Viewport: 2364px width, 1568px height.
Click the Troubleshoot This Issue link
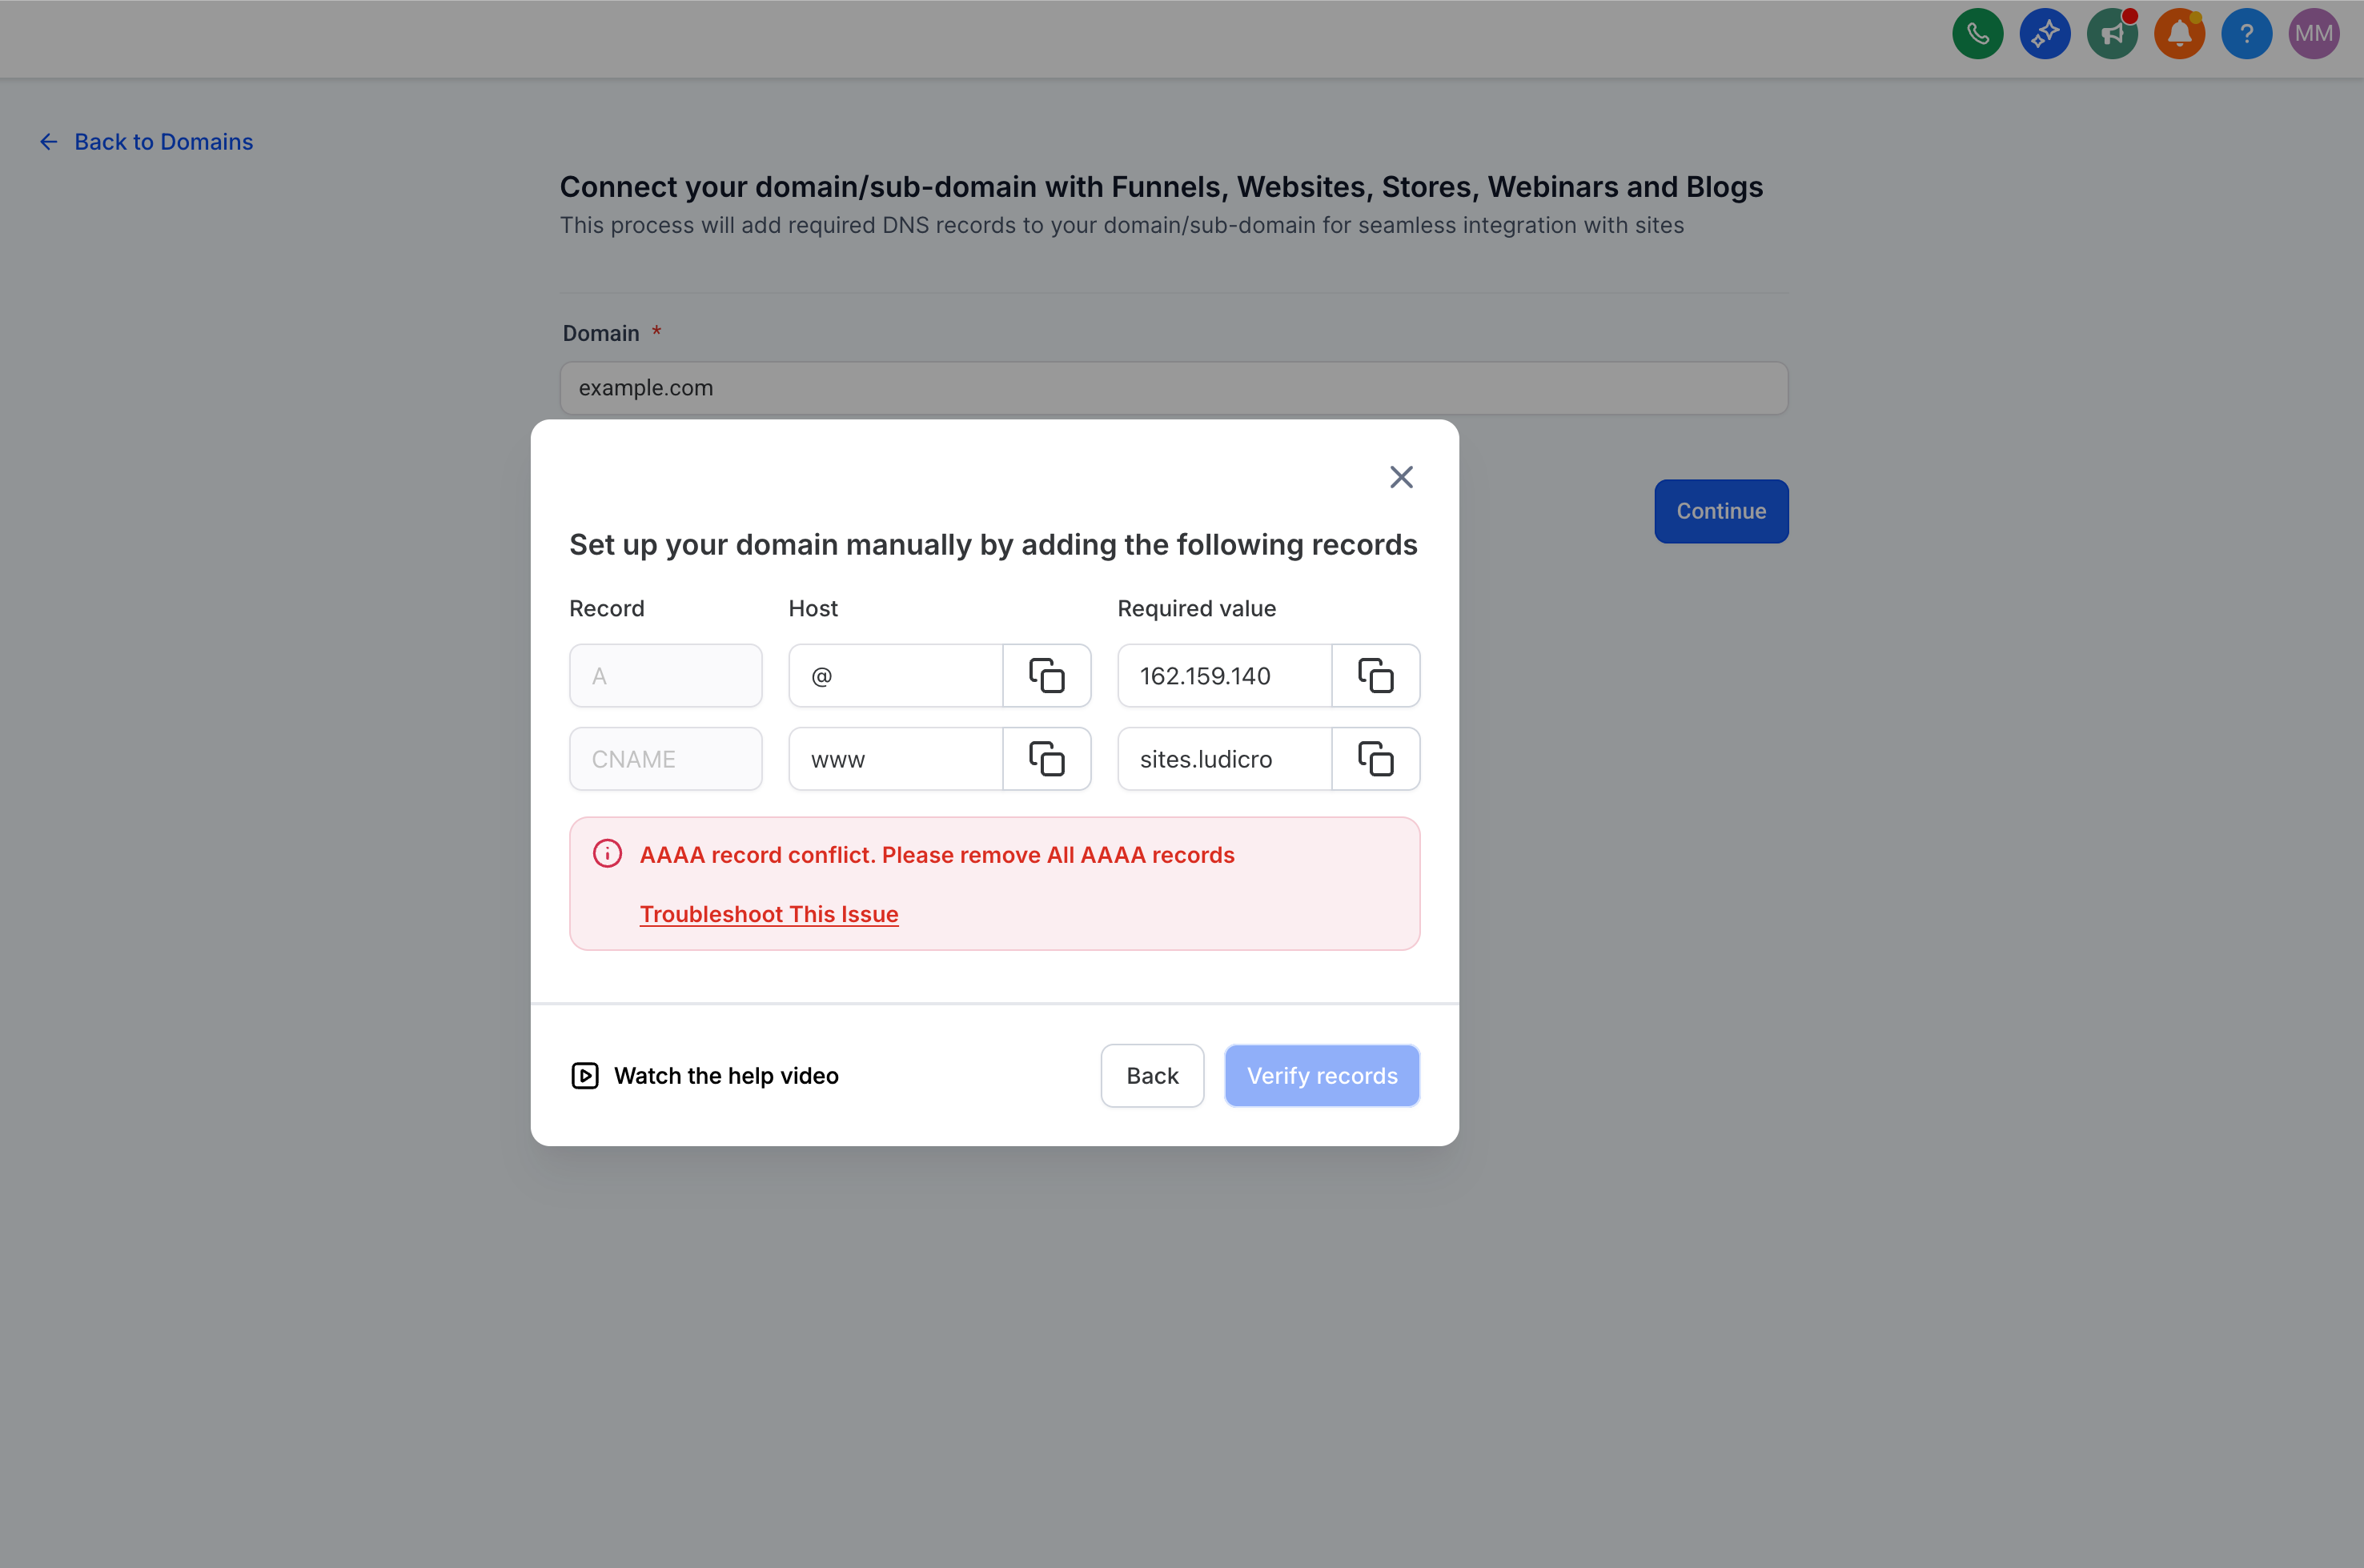[768, 914]
